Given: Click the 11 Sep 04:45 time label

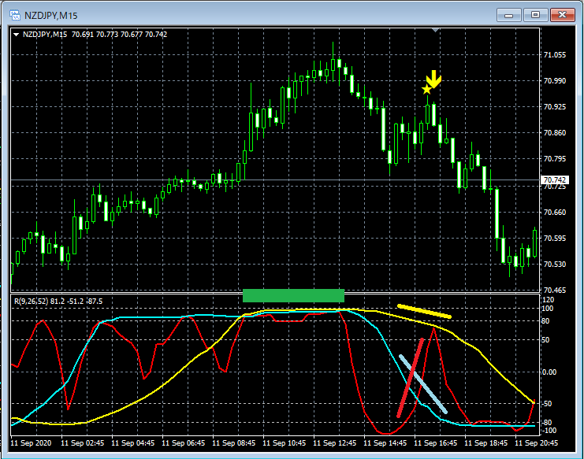Looking at the screenshot, I should pyautogui.click(x=133, y=443).
